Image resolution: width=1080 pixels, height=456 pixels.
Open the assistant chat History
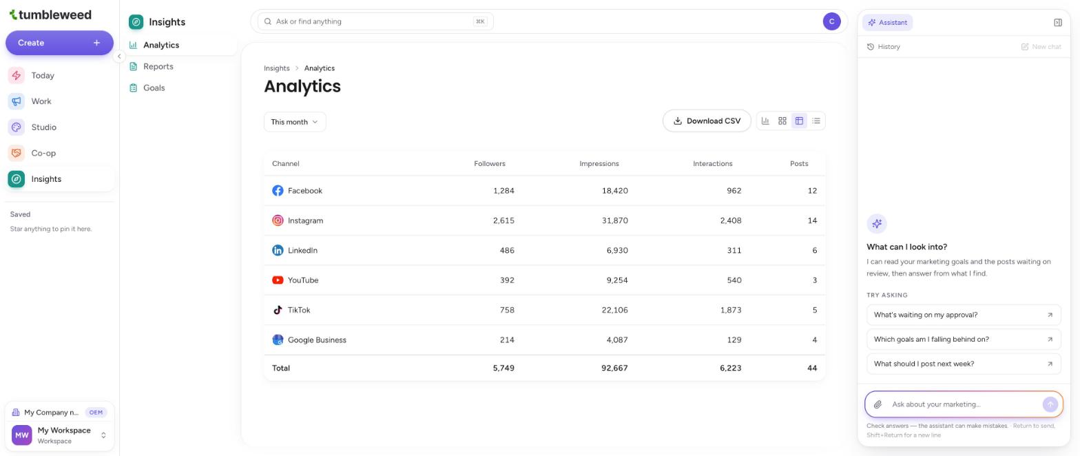tap(884, 47)
